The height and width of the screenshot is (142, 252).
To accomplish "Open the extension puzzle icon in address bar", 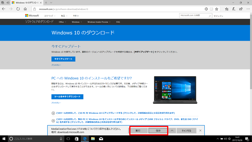I will (206, 9).
